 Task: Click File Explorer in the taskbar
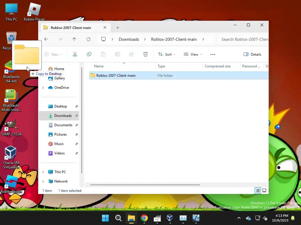click(x=131, y=218)
